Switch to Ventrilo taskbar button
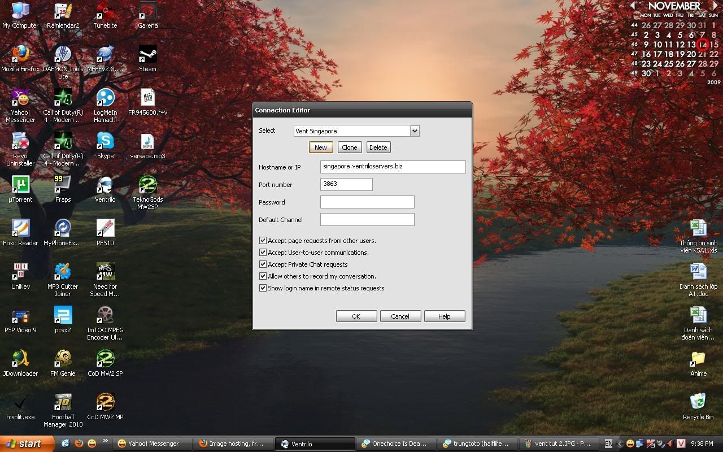 point(315,444)
